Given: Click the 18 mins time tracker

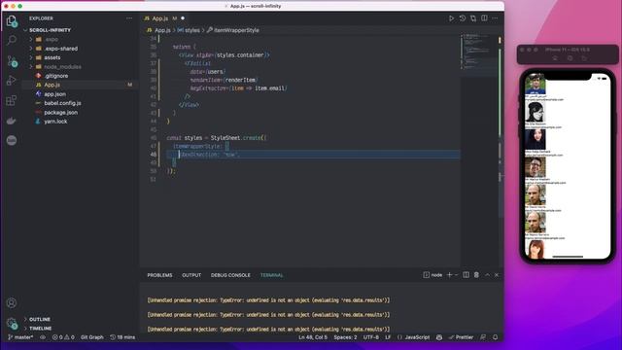Looking at the screenshot, I should tap(122, 337).
